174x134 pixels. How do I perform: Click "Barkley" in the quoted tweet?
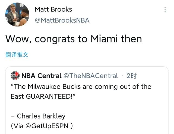53,116
